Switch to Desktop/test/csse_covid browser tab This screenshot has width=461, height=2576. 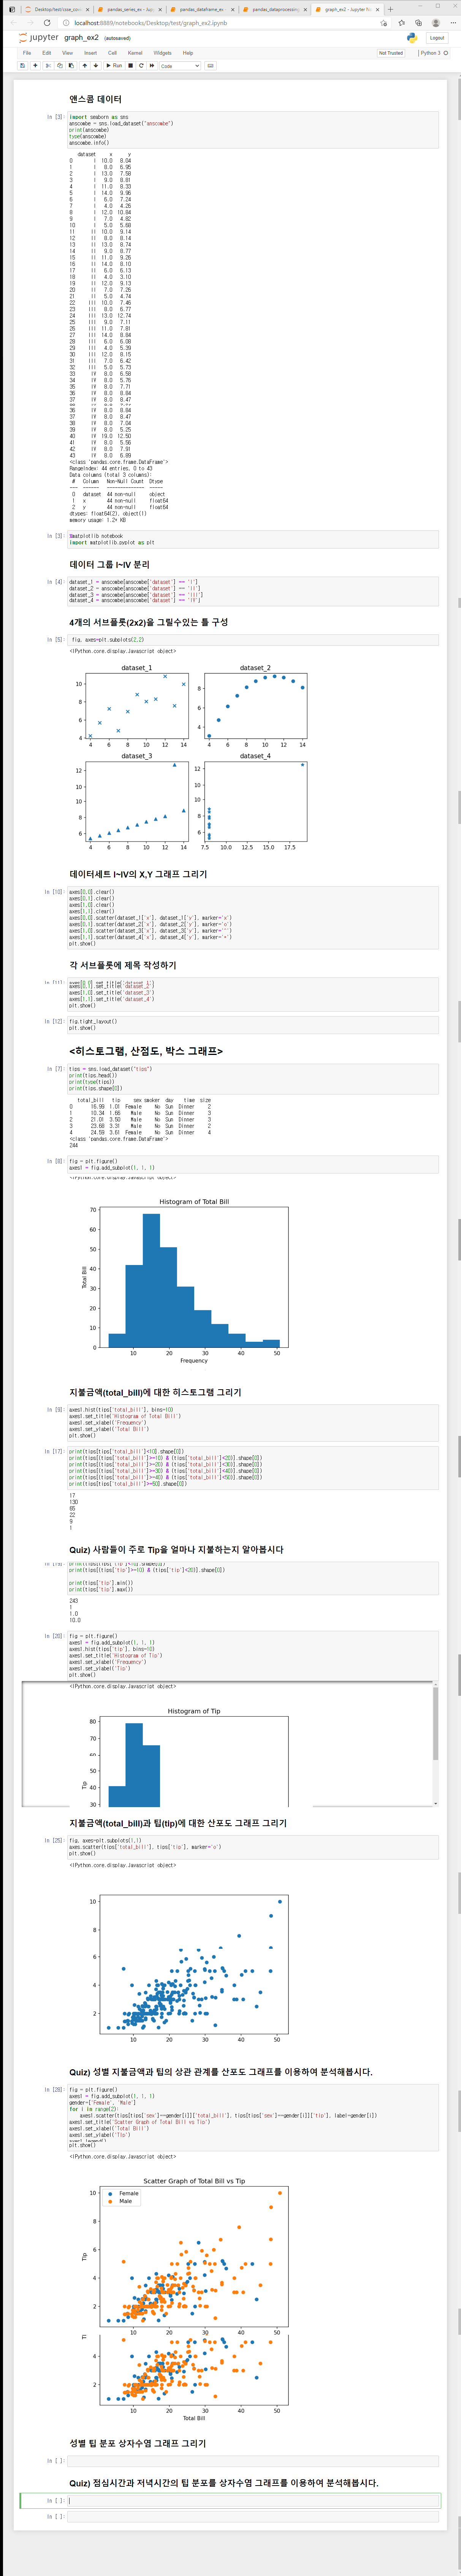57,9
